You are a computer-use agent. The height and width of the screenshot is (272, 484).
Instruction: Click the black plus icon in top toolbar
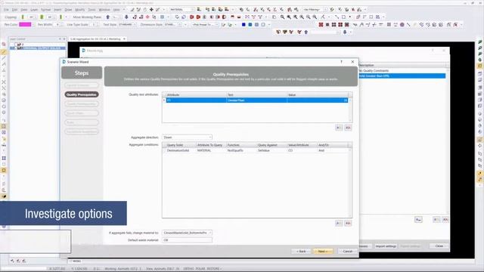[151, 10]
